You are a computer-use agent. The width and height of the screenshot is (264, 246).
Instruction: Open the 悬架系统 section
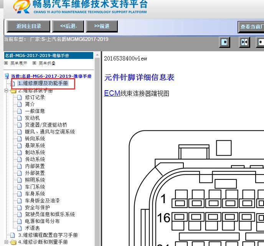(35, 145)
